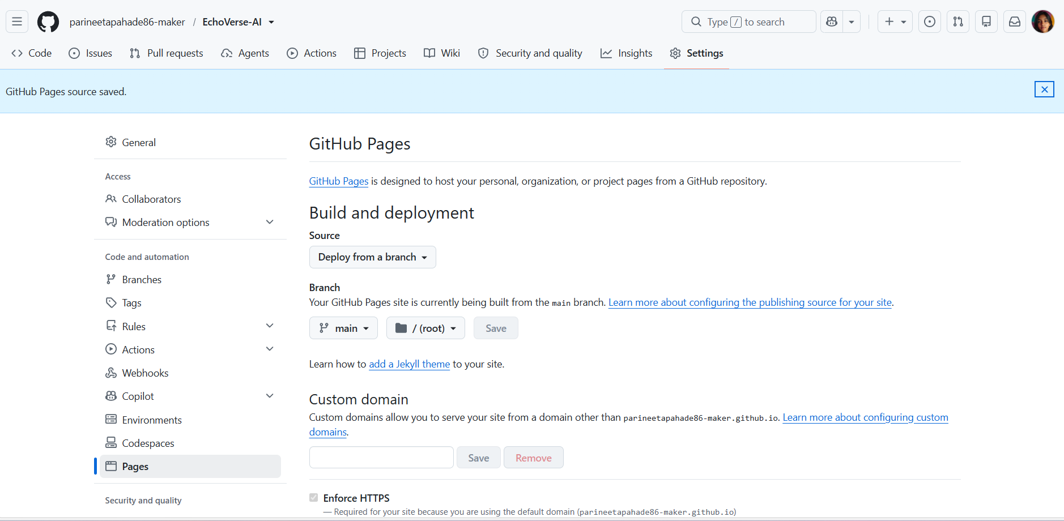Viewport: 1064px width, 521px height.
Task: Open the 'add a Jekyll theme' link
Action: click(x=410, y=364)
